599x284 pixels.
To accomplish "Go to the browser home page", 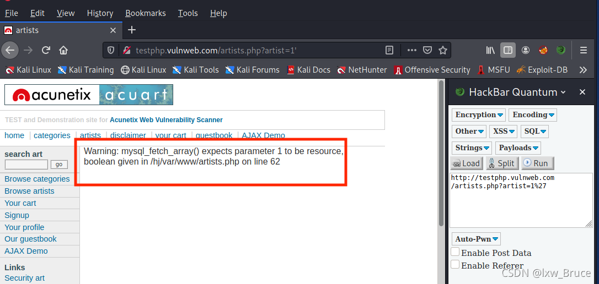I will [63, 50].
